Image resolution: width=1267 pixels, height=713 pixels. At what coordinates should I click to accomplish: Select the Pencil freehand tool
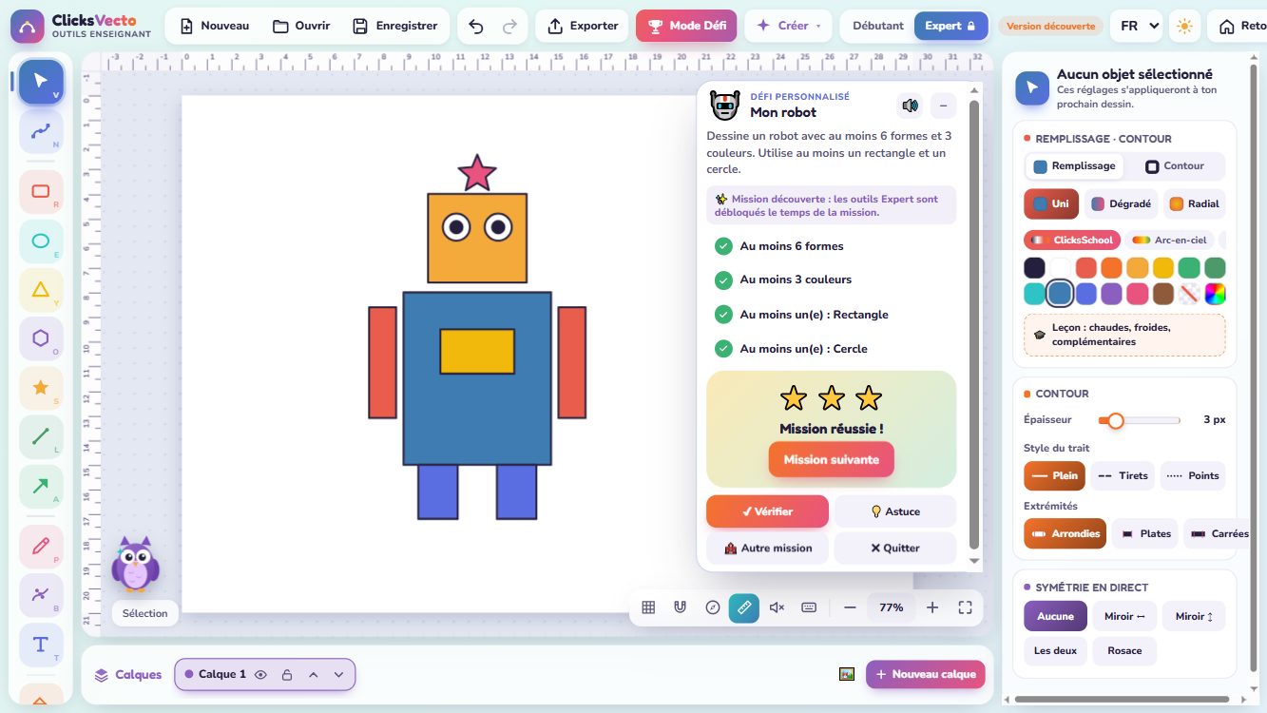(x=41, y=546)
